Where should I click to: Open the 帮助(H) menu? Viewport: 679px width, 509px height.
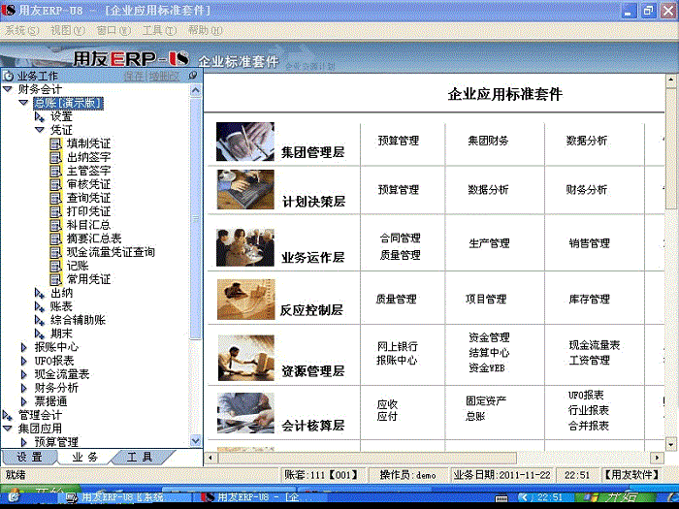point(206,30)
